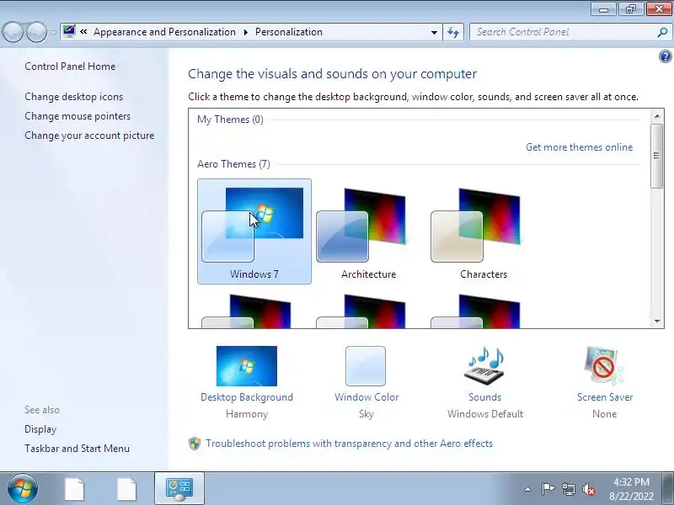Click the Aero troubleshoot shield icon
The height and width of the screenshot is (505, 674).
click(195, 444)
